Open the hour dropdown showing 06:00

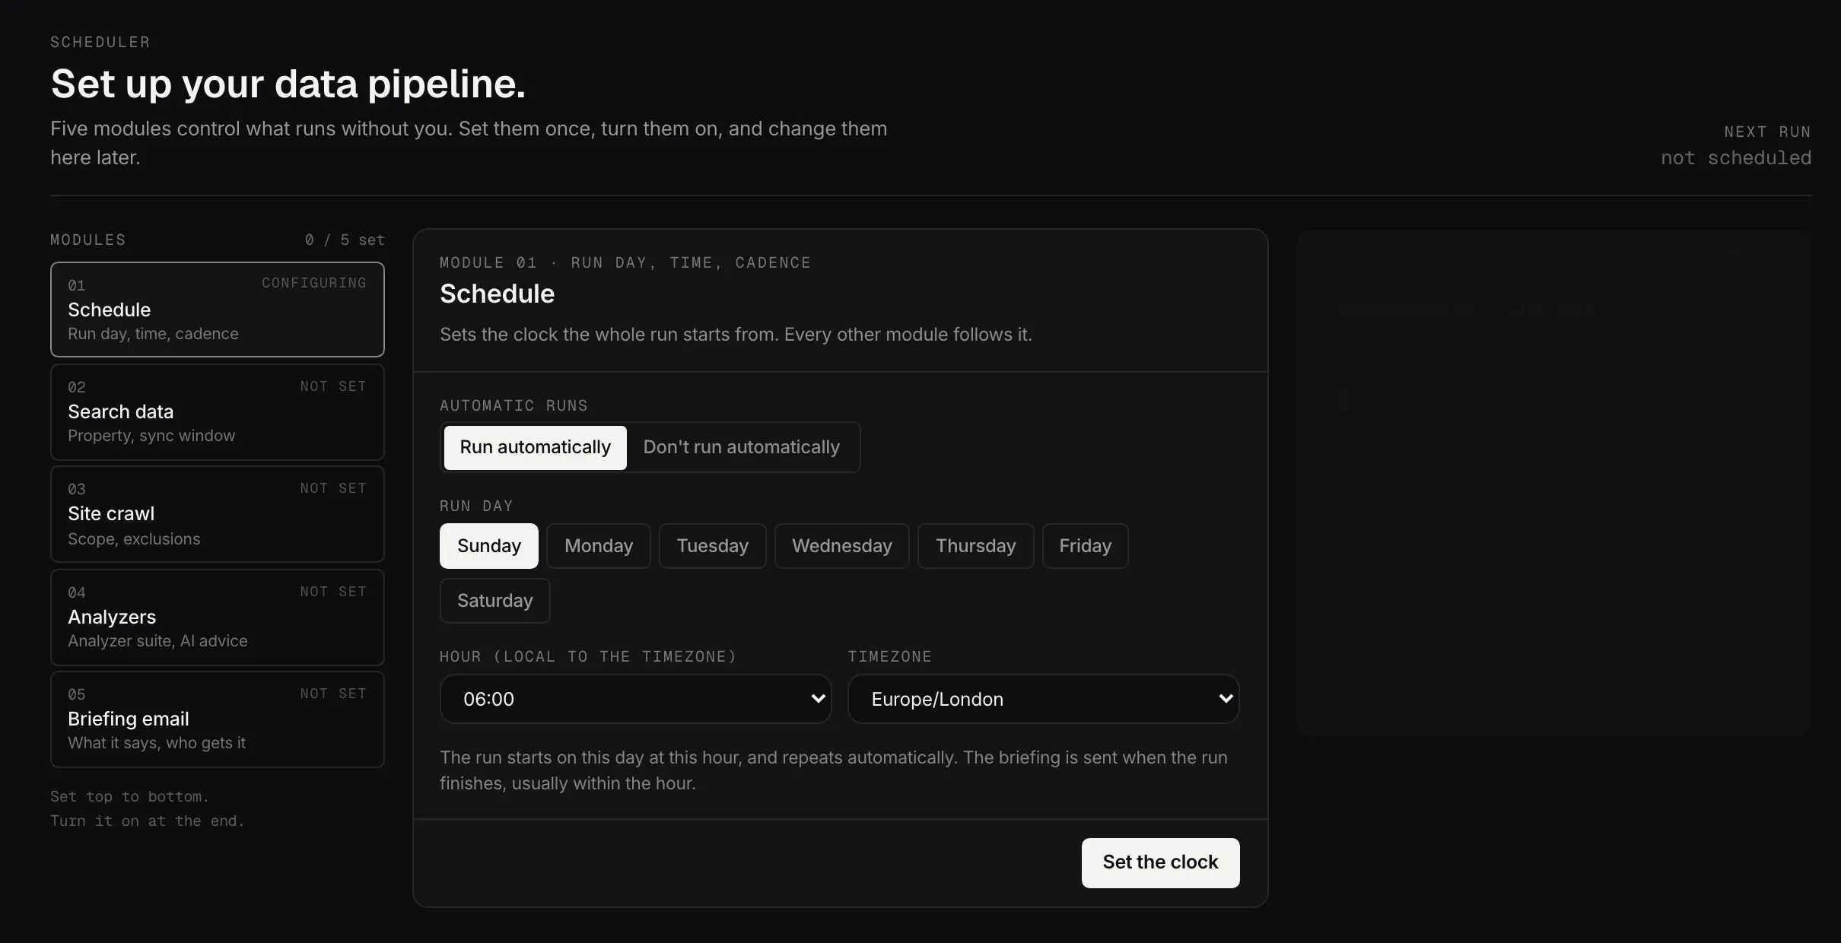(636, 699)
